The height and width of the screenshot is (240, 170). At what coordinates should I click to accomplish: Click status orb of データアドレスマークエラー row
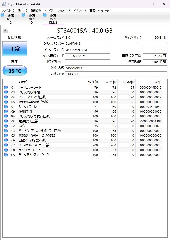6,155
